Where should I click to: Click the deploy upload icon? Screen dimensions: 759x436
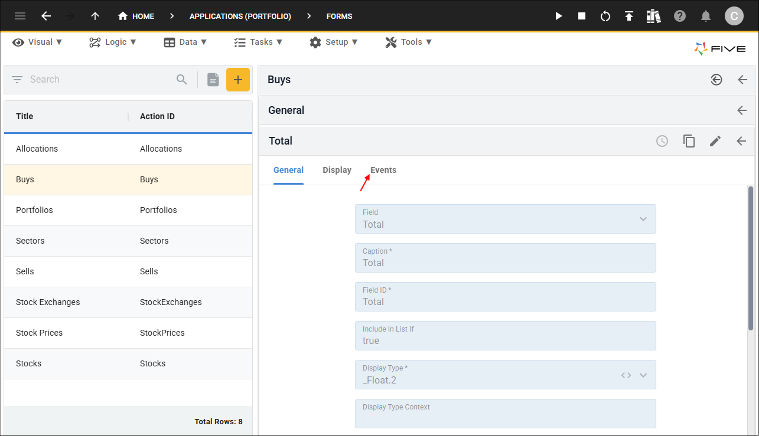click(629, 16)
